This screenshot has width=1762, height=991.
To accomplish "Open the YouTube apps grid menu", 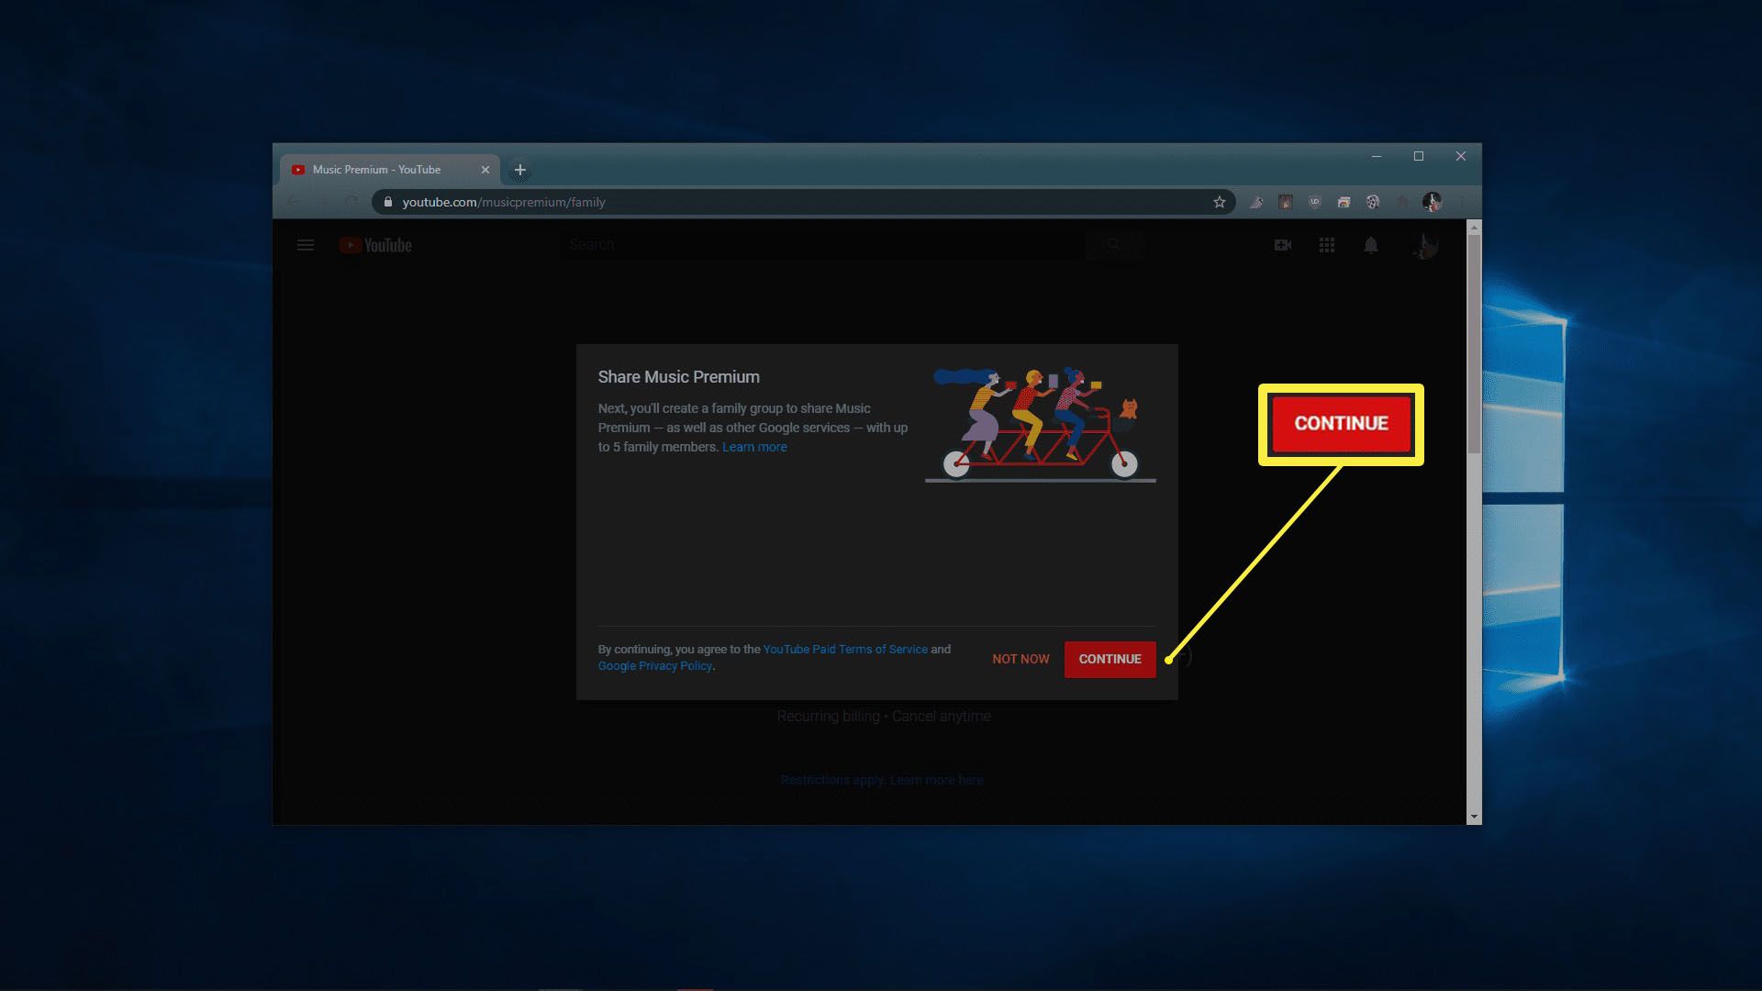I will point(1326,244).
